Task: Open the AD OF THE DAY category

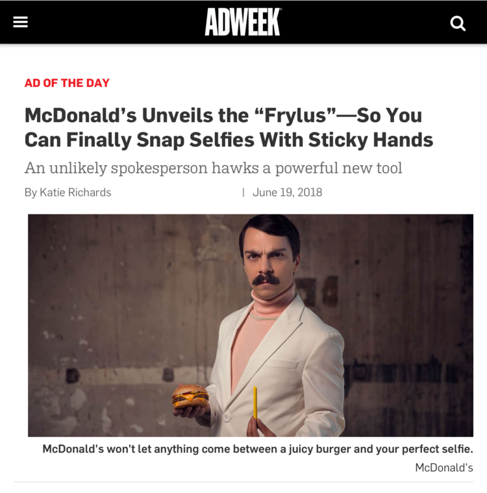Action: tap(67, 83)
